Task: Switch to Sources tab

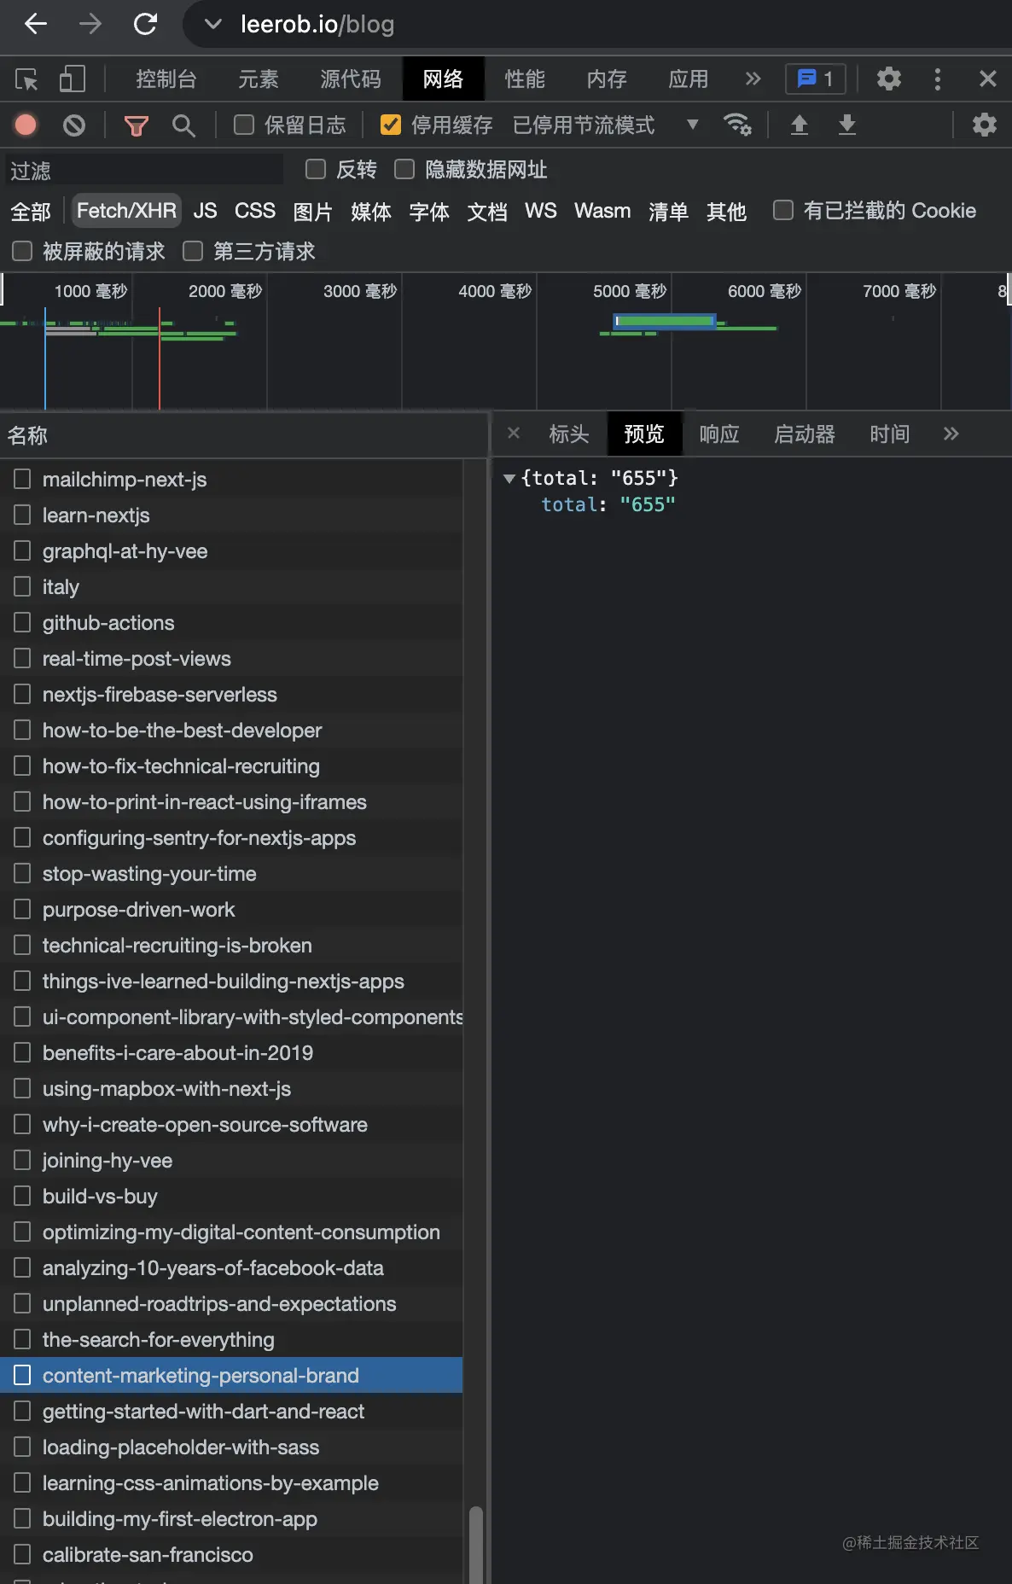Action: pos(351,79)
